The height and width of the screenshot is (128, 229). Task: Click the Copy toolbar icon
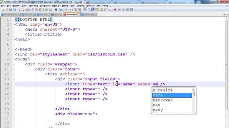(36, 10)
